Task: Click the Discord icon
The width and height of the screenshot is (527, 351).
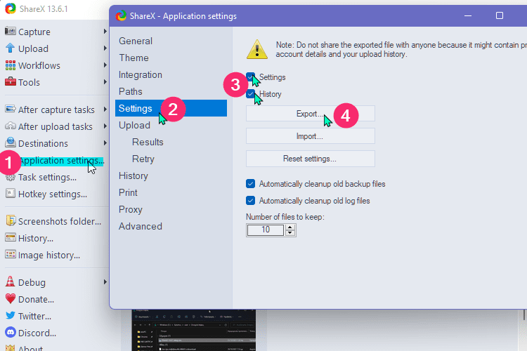Action: [x=10, y=332]
